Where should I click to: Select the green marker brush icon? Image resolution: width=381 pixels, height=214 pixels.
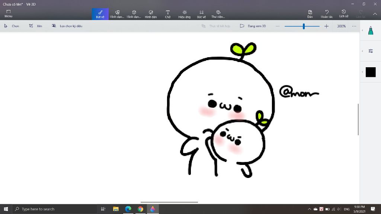click(371, 30)
